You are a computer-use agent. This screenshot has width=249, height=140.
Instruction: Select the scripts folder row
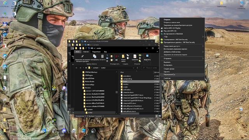(140, 87)
